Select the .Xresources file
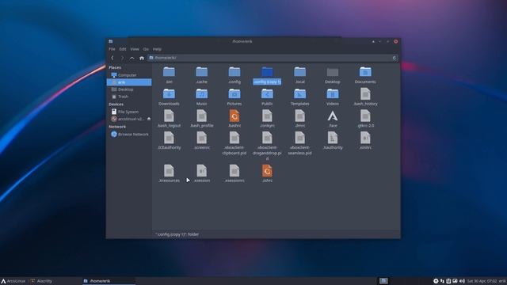 [169, 173]
